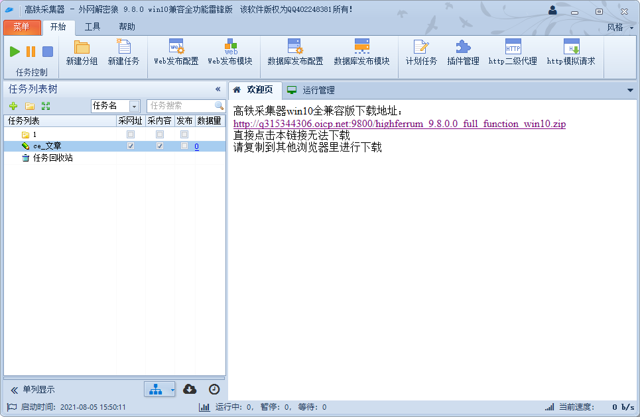Click cloud download icon at bottom
This screenshot has width=640, height=417.
tap(190, 389)
